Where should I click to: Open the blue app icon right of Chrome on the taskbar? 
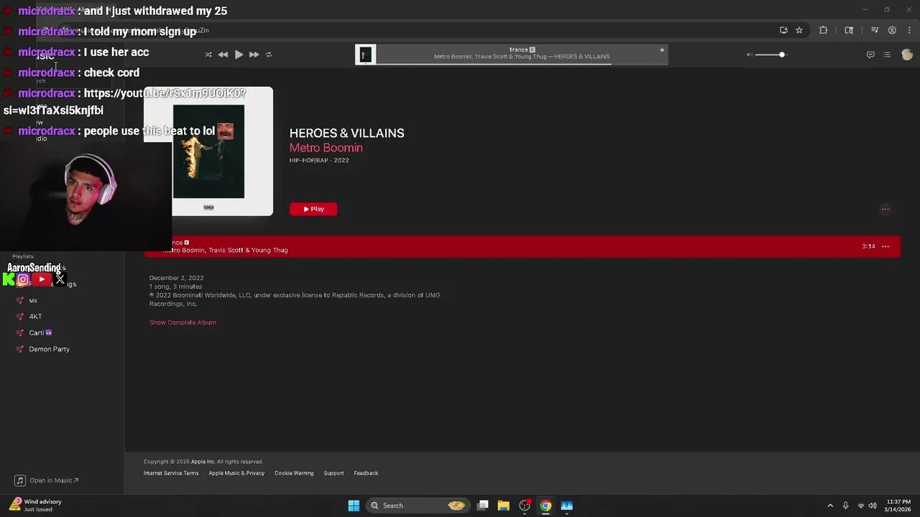tap(567, 506)
